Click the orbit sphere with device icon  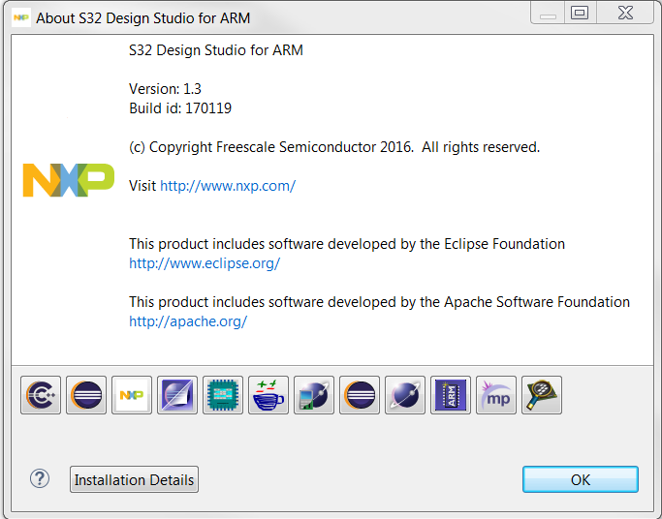click(314, 395)
